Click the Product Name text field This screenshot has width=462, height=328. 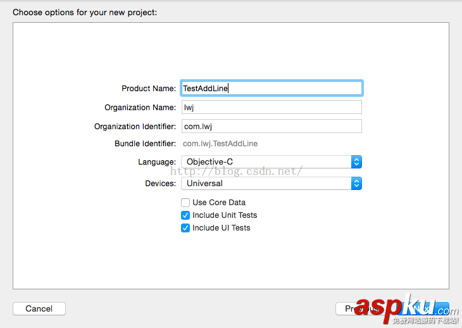click(x=272, y=88)
